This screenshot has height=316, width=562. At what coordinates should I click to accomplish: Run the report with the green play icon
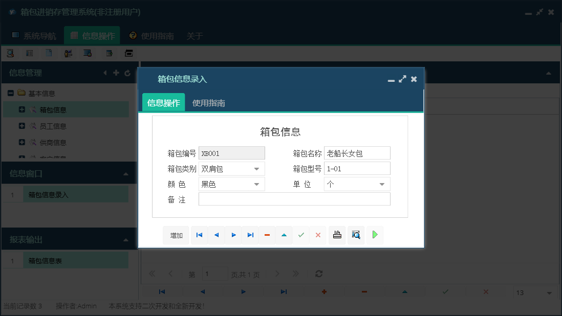375,235
